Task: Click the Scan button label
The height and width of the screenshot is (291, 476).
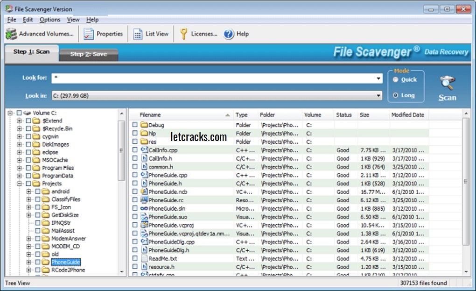Action: pyautogui.click(x=447, y=98)
